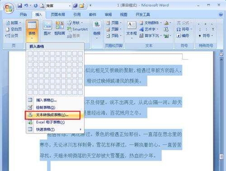Screen dimensions: 226x171
Task: Switch to the 页面布局 tab
Action: [58, 14]
